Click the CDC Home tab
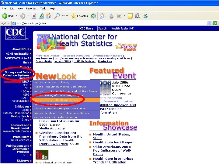 [x=87, y=29]
